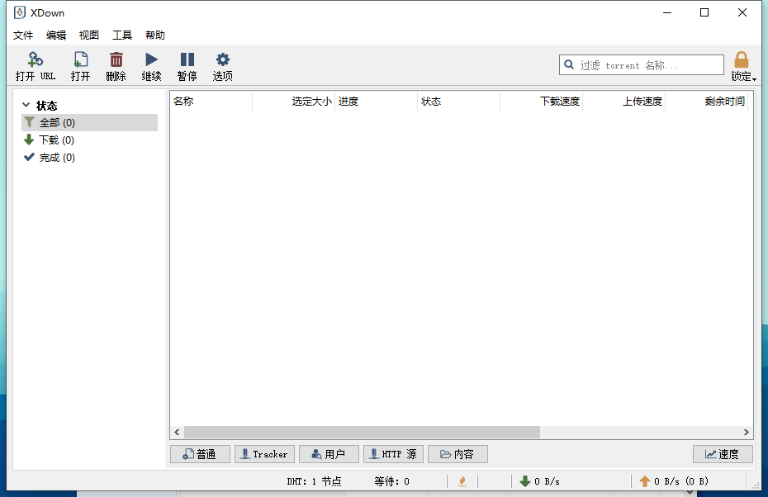Screen dimensions: 768x497
Task: Click the flame icon in the status bar
Action: 462,481
